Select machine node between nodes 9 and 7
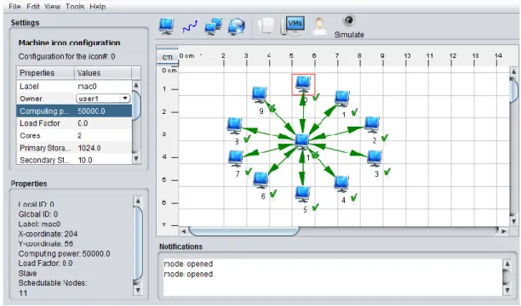This screenshot has width=521, height=306. pos(235,126)
